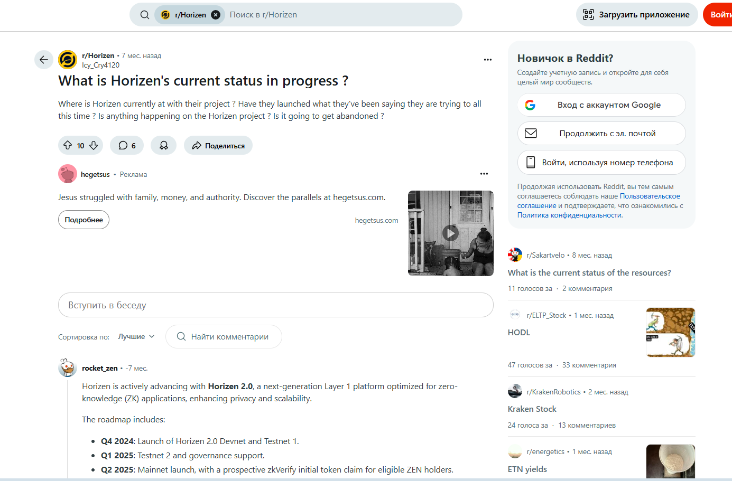Open the 'Лучшие' sort dropdown
Viewport: 732px width, 481px height.
click(136, 336)
